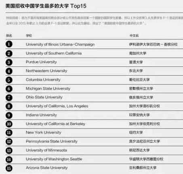Select 'University of California, Los Angeles' text

pos(57,106)
